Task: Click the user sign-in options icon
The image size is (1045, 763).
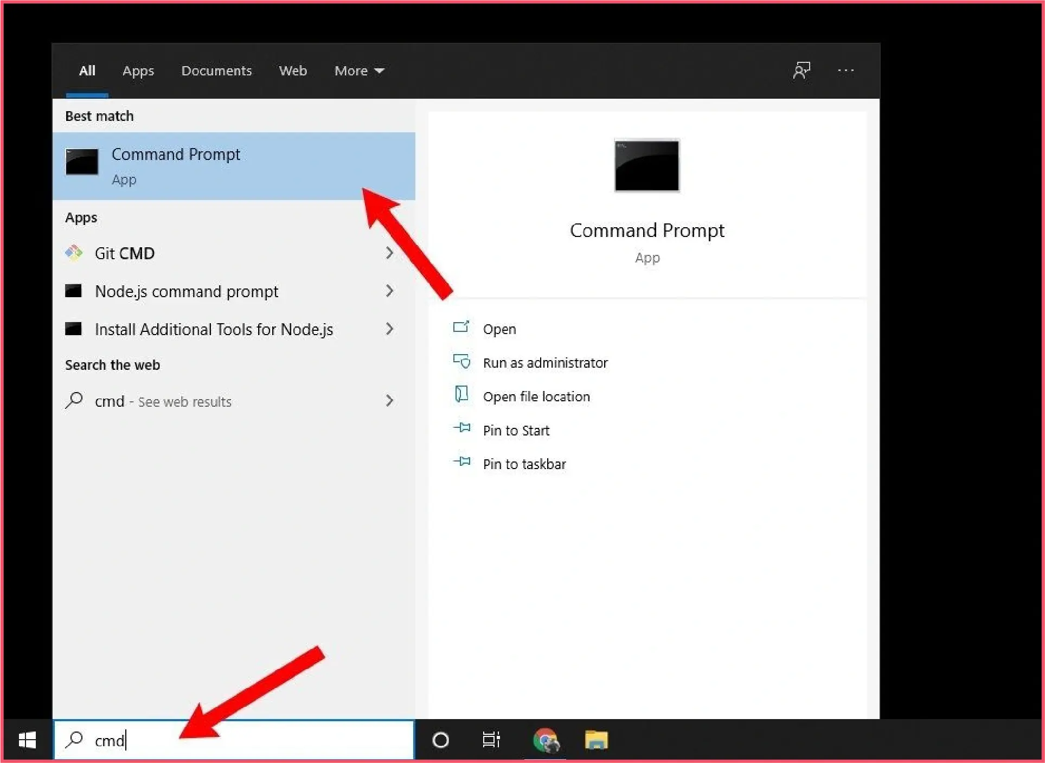Action: pos(802,70)
